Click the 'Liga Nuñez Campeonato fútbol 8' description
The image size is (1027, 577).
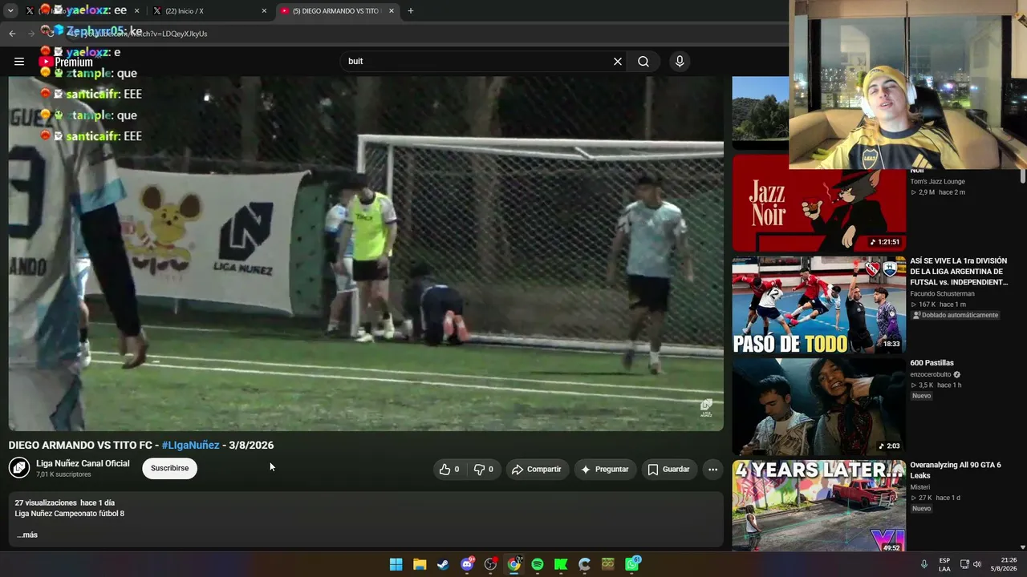pyautogui.click(x=70, y=514)
